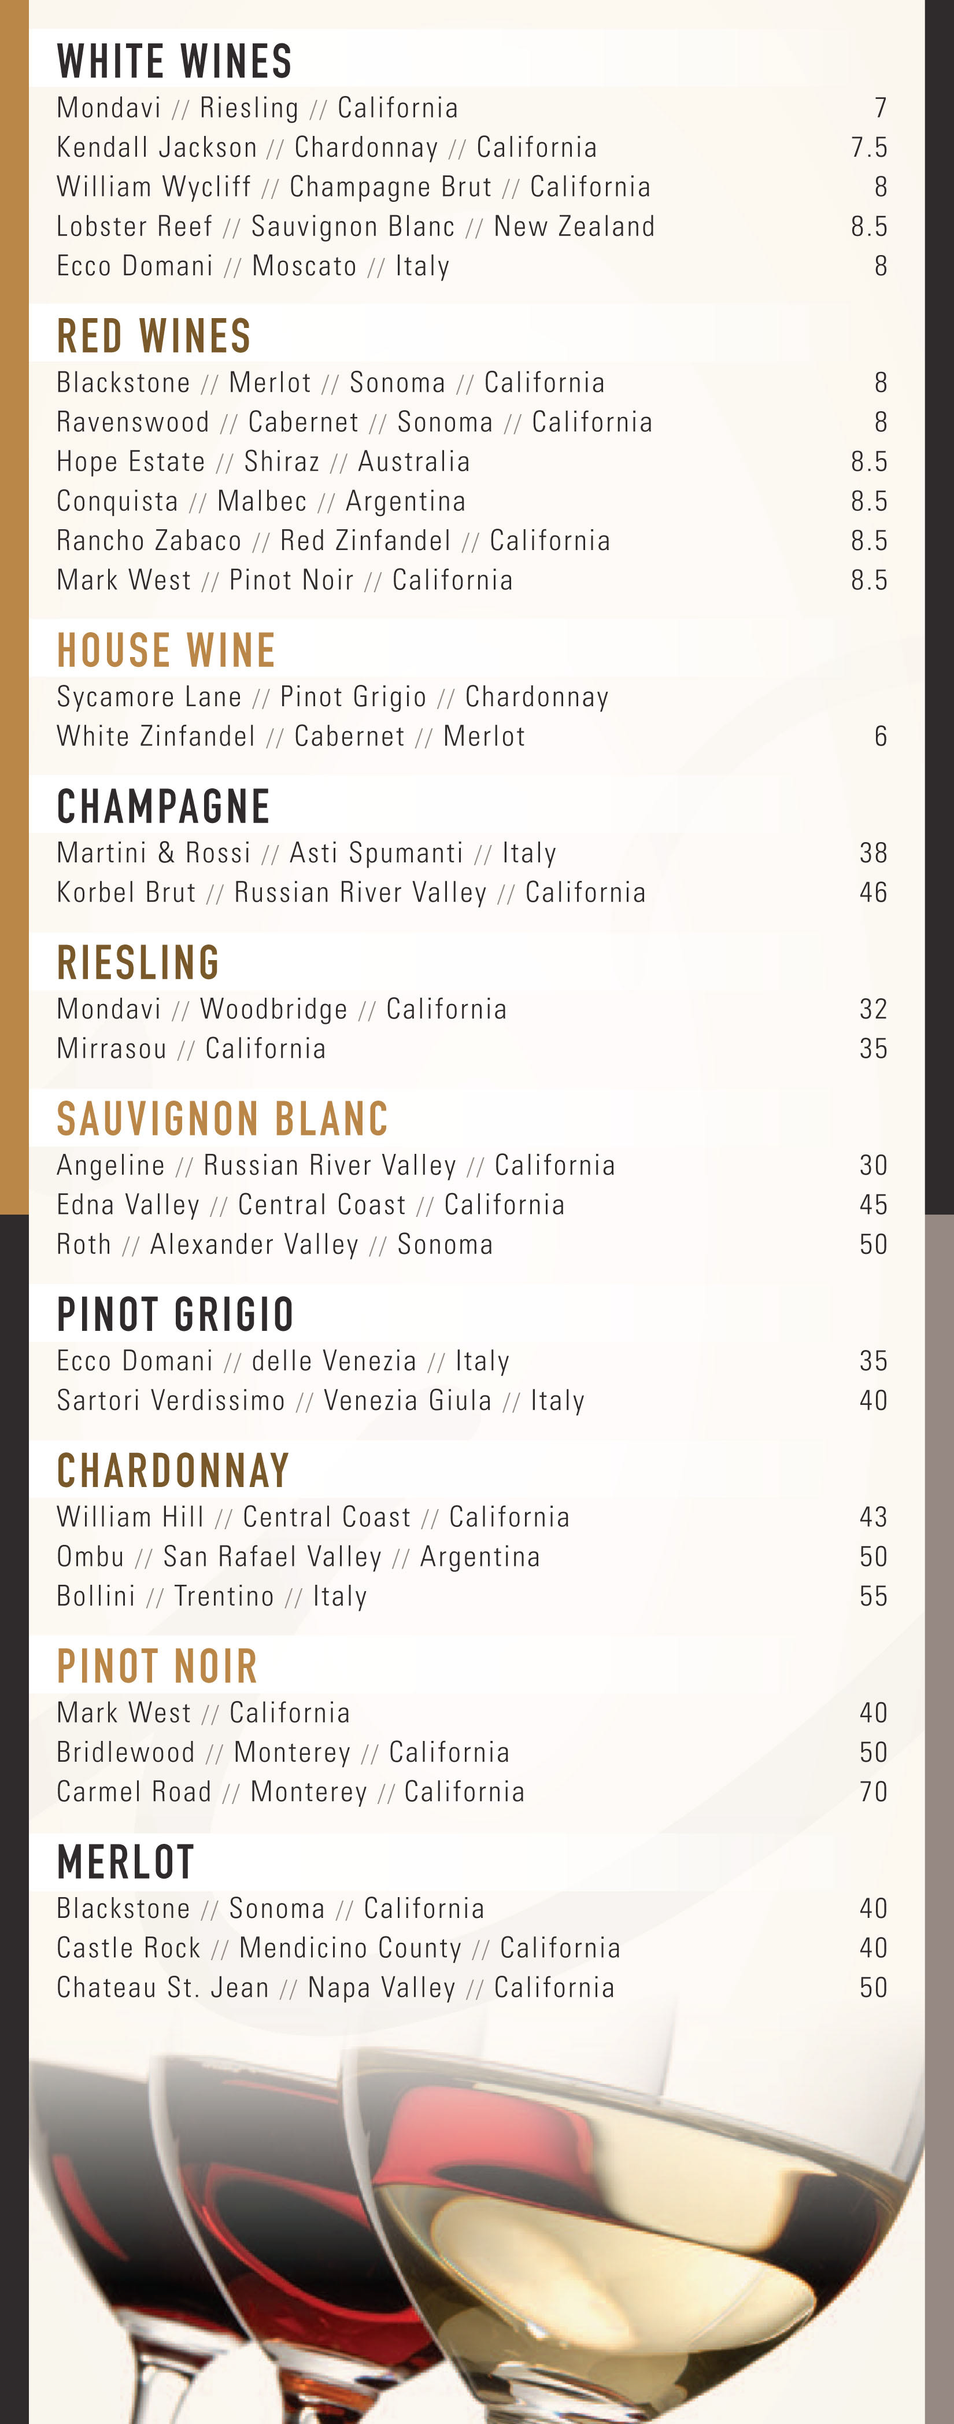Click the Chateau St. Jean Merlot entry

click(335, 1988)
